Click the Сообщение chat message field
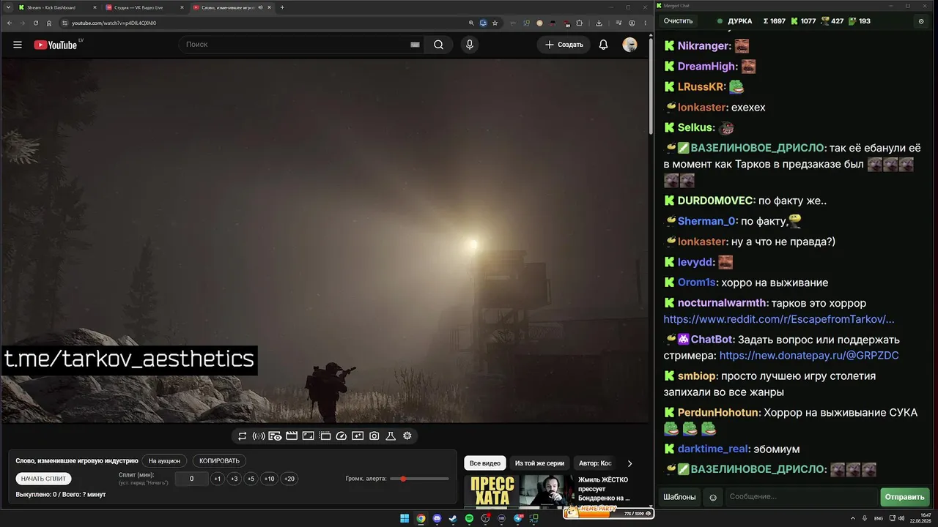 [801, 497]
